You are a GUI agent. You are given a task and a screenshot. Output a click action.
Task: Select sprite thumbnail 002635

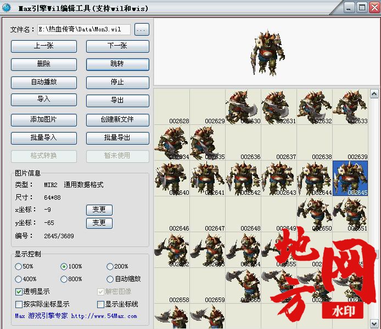(208, 142)
